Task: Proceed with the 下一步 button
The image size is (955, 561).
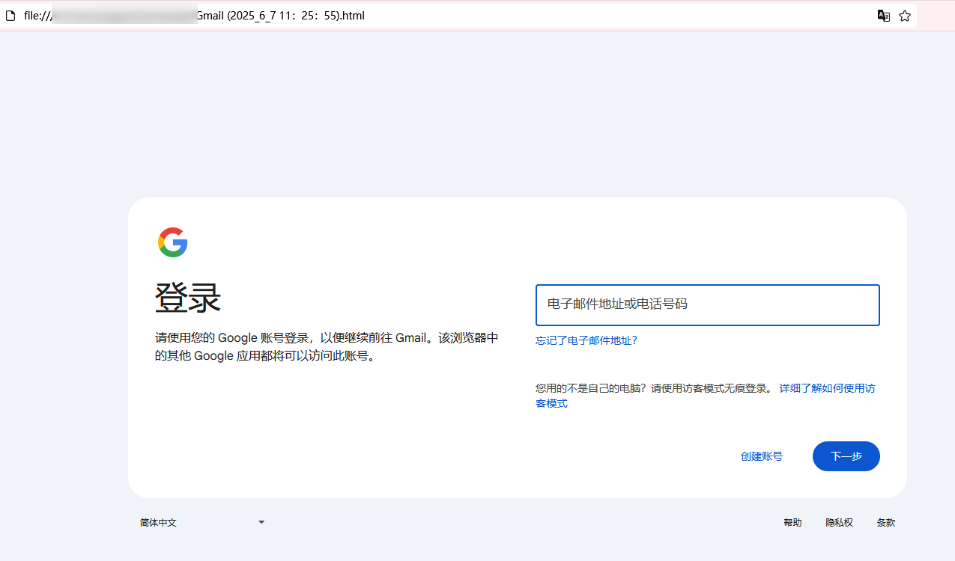Action: click(846, 456)
